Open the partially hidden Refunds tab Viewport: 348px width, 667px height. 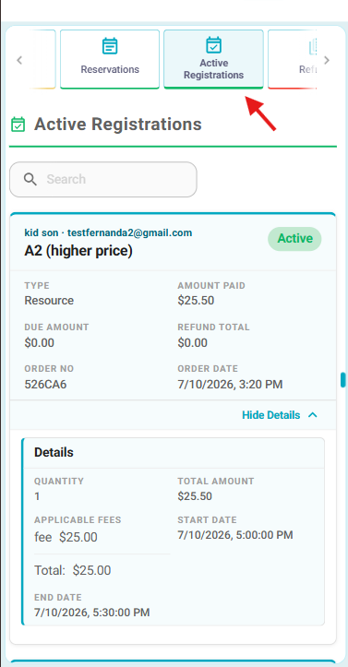[293, 59]
